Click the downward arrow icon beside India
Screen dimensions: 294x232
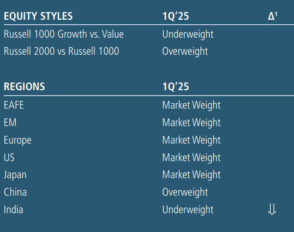pyautogui.click(x=272, y=210)
